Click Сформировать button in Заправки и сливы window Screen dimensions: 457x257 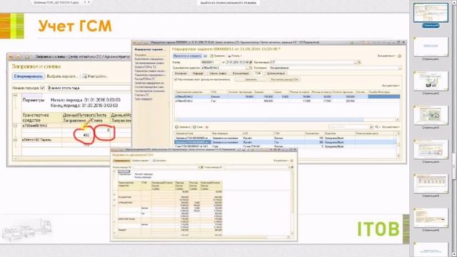point(29,76)
